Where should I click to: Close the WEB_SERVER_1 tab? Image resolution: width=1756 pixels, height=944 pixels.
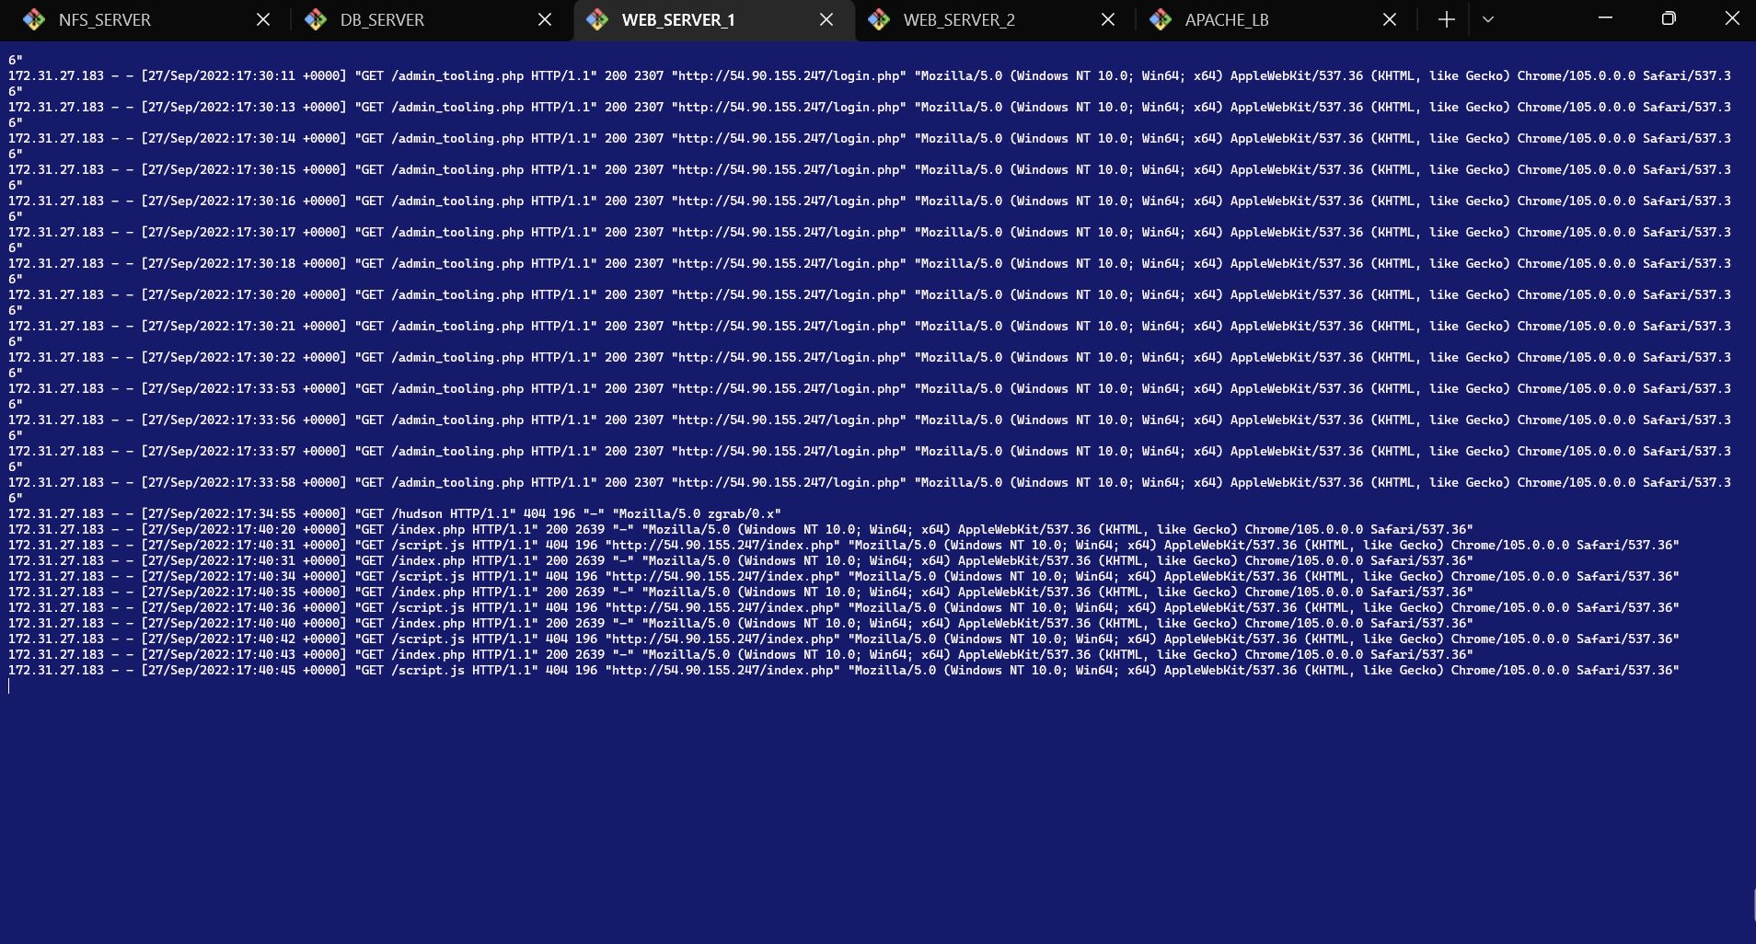[826, 19]
